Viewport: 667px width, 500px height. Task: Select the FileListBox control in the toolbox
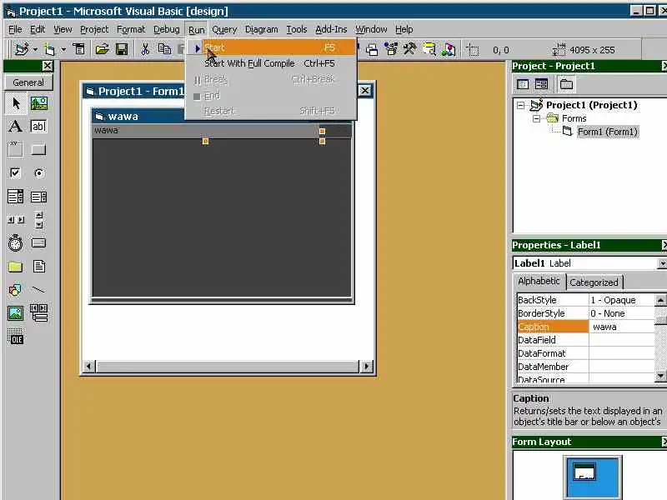click(38, 267)
